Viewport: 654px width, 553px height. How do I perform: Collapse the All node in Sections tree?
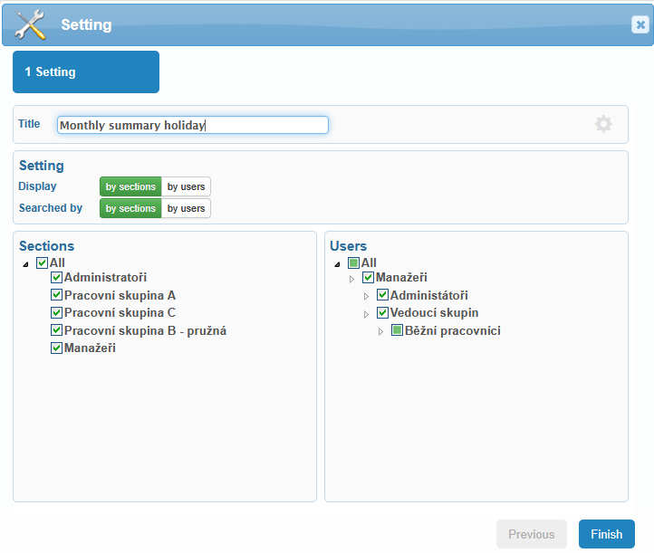(x=26, y=264)
